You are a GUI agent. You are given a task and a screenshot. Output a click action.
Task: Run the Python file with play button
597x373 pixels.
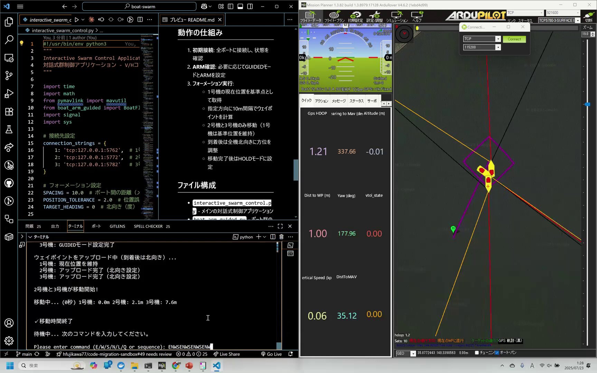point(77,20)
